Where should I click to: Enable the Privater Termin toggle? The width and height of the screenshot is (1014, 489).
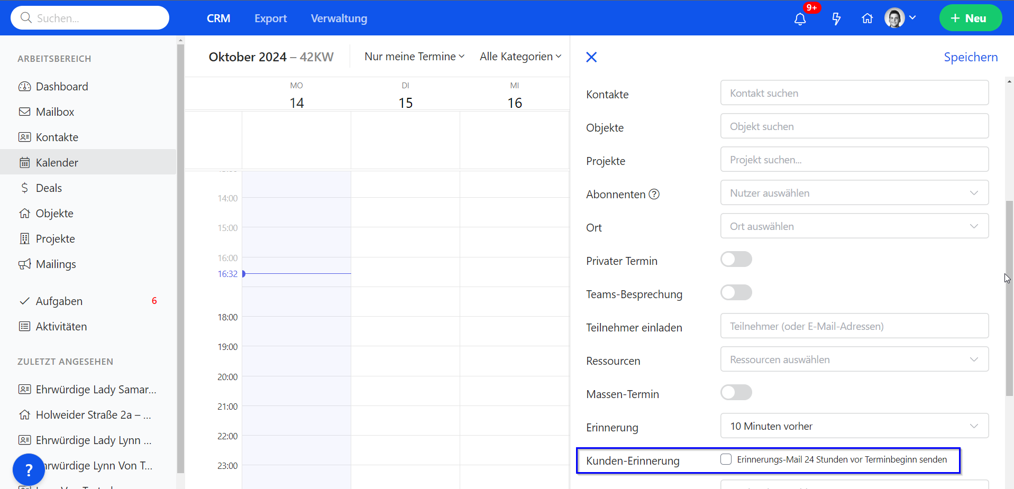click(736, 260)
